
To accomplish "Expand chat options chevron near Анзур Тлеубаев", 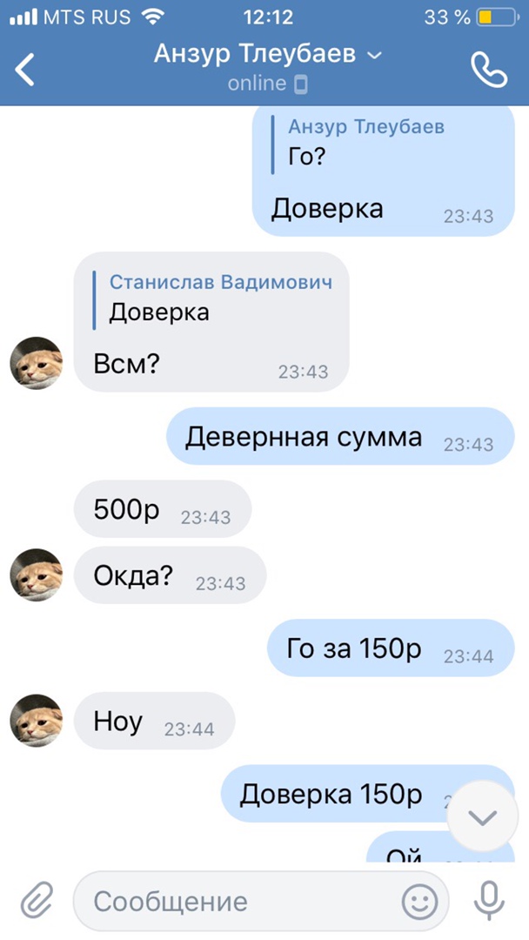I will 374,56.
